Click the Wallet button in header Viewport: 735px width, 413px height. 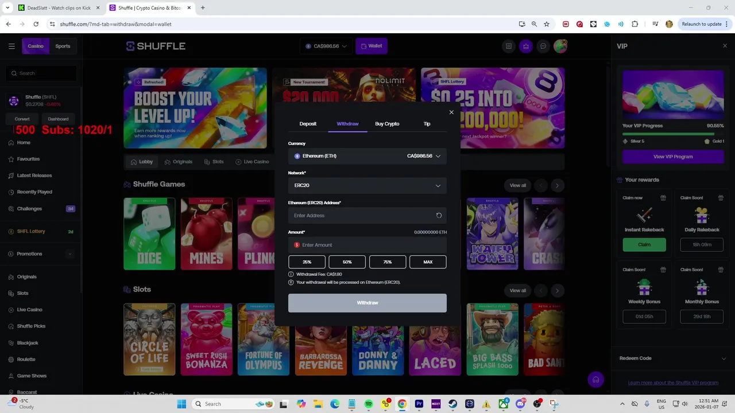point(371,46)
